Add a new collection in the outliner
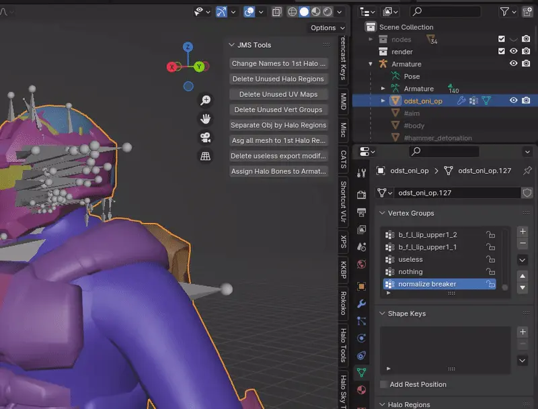This screenshot has width=538, height=409. click(527, 12)
